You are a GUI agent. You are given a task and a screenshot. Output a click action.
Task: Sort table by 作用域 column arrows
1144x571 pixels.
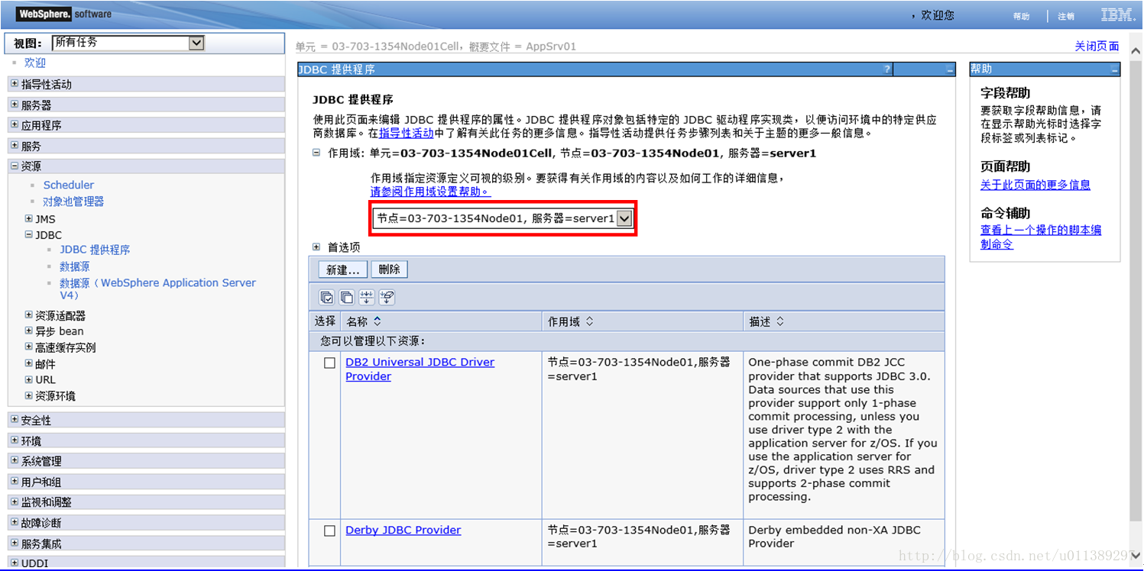589,321
